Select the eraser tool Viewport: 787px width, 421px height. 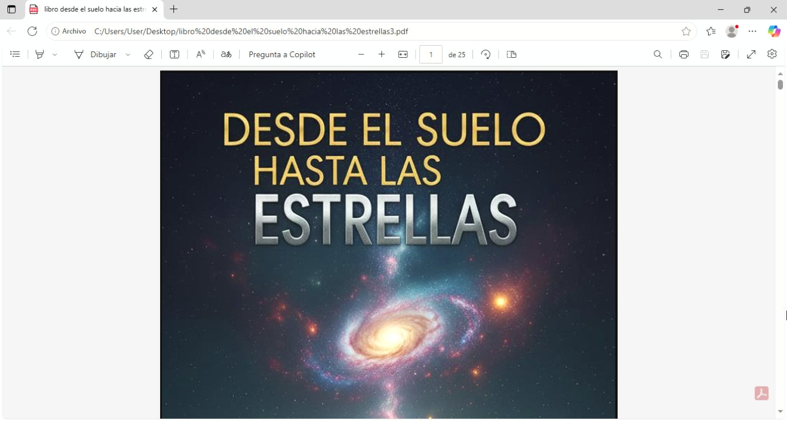(x=149, y=54)
